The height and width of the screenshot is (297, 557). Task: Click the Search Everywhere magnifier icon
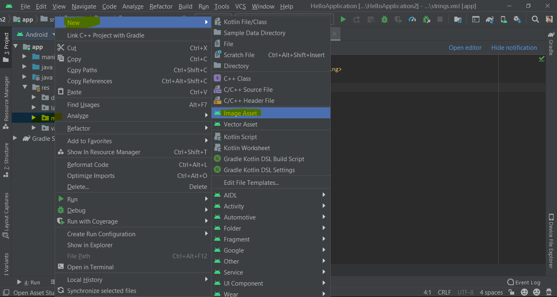pos(535,19)
